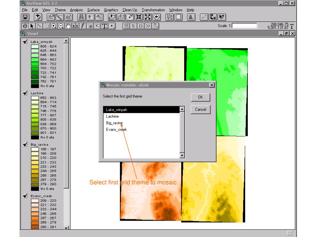
Task: Click the Save Project floppy disk icon
Action: tap(25, 17)
